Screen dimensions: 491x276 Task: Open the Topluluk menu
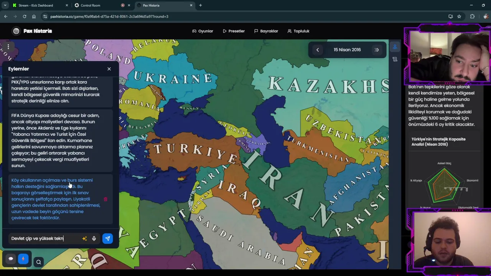298,31
